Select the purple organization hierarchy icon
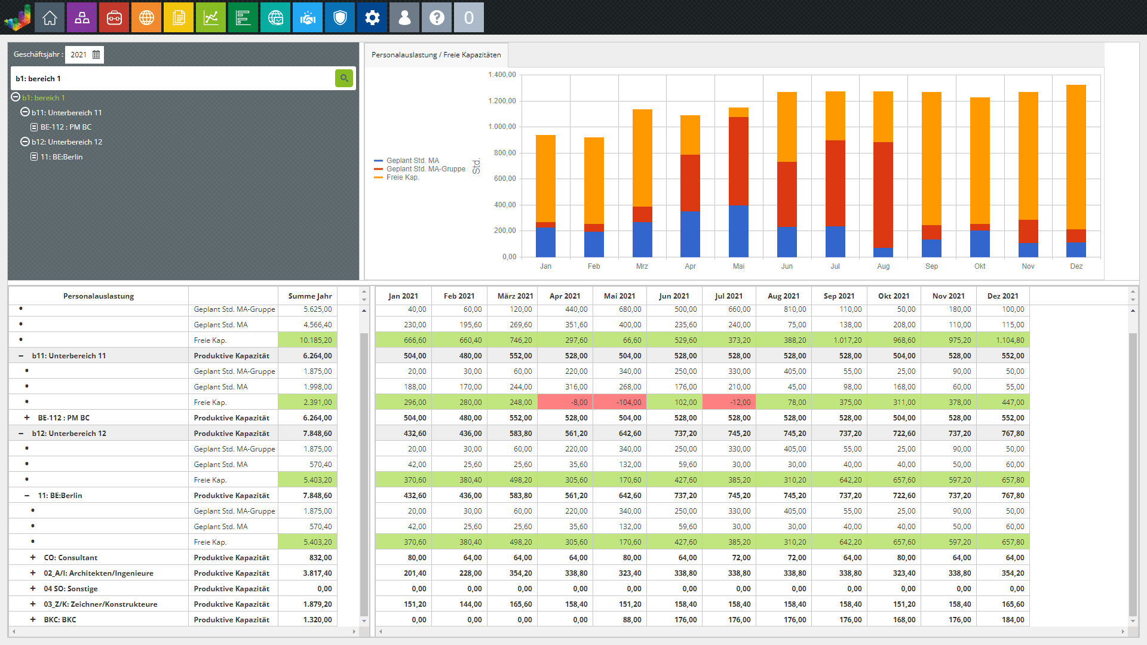Viewport: 1147px width, 645px height. point(82,17)
